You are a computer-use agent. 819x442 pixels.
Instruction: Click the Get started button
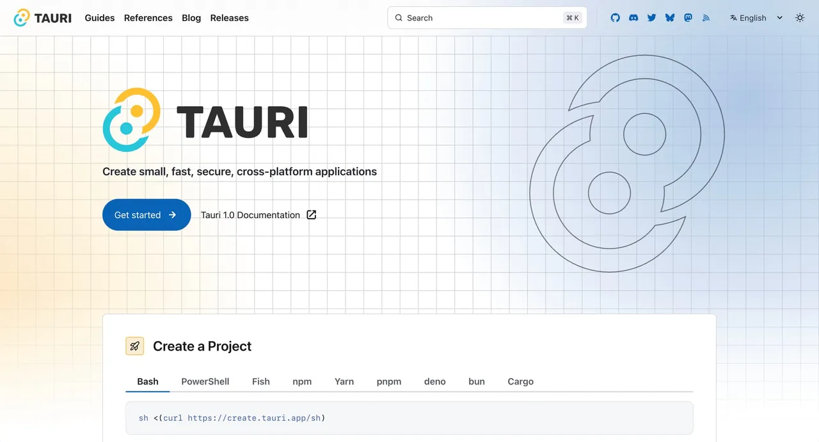(147, 215)
